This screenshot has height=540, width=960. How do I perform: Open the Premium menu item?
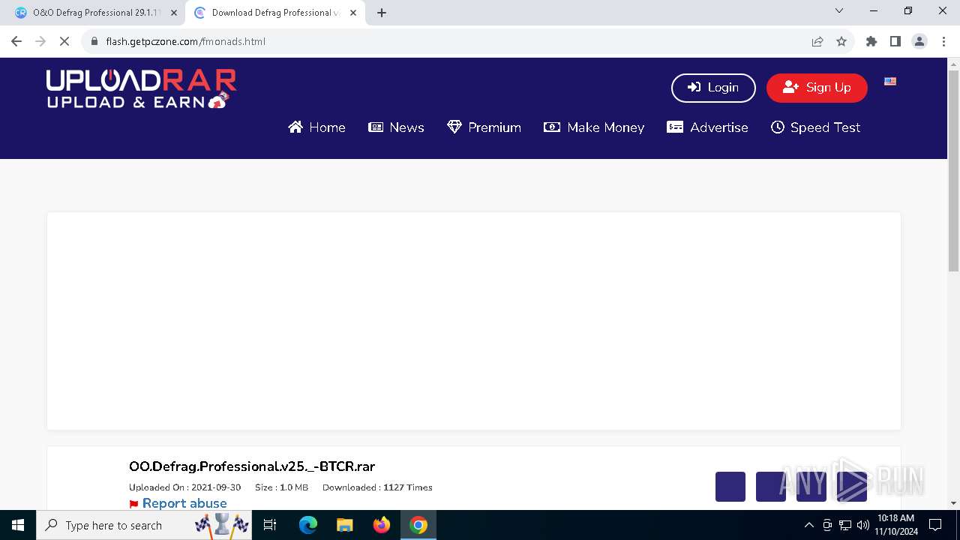[x=484, y=127]
